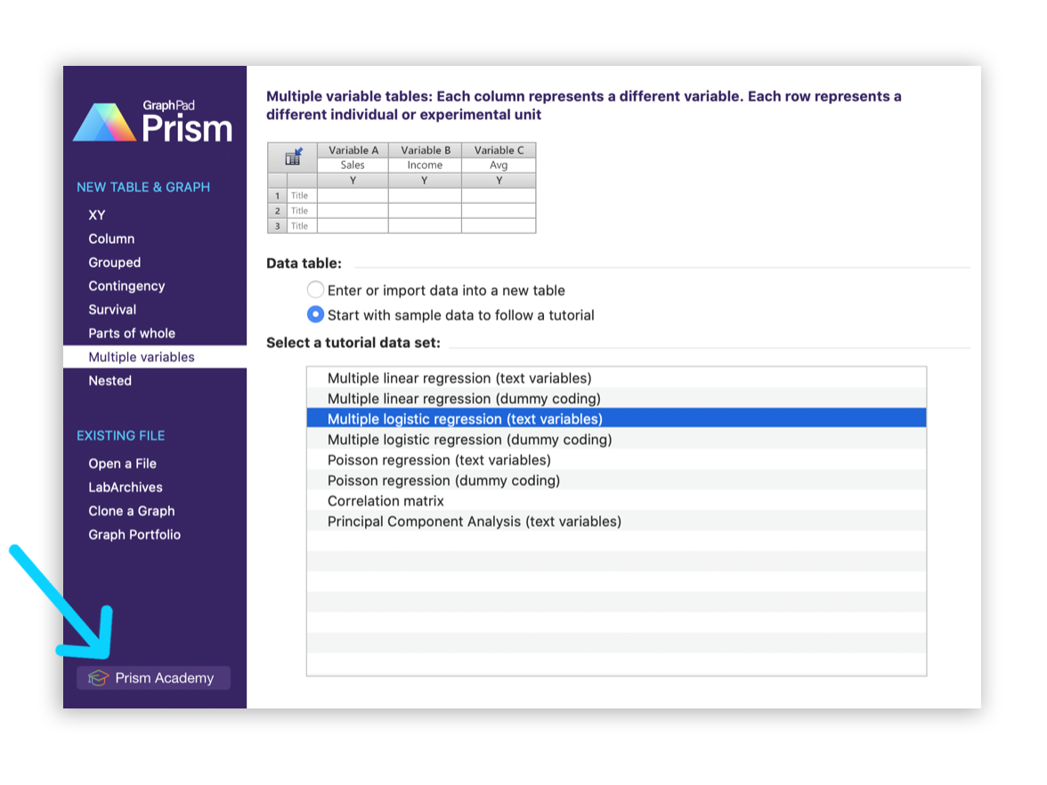Click the Prism Academy graduation cap icon
1047x785 pixels.
(x=98, y=677)
